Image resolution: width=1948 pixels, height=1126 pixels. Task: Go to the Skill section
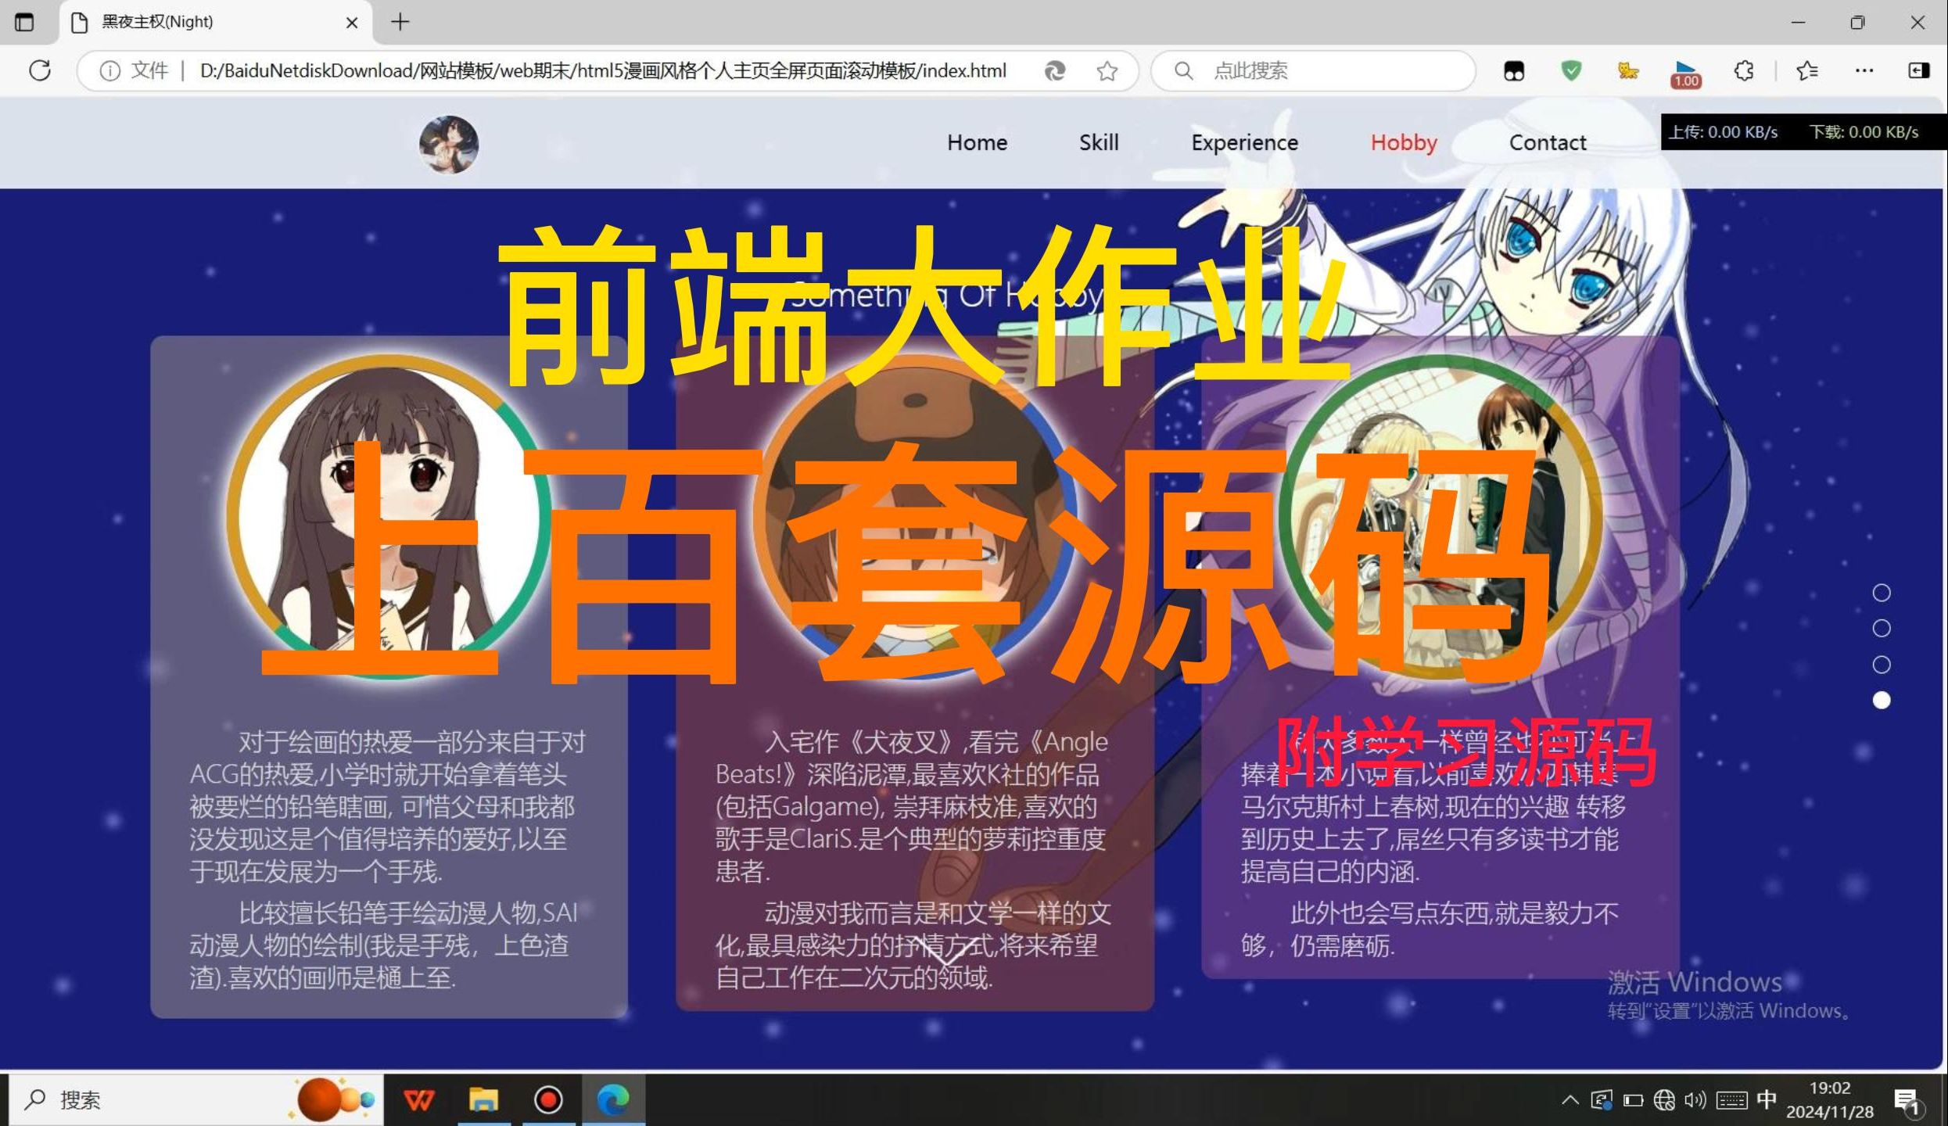1099,142
